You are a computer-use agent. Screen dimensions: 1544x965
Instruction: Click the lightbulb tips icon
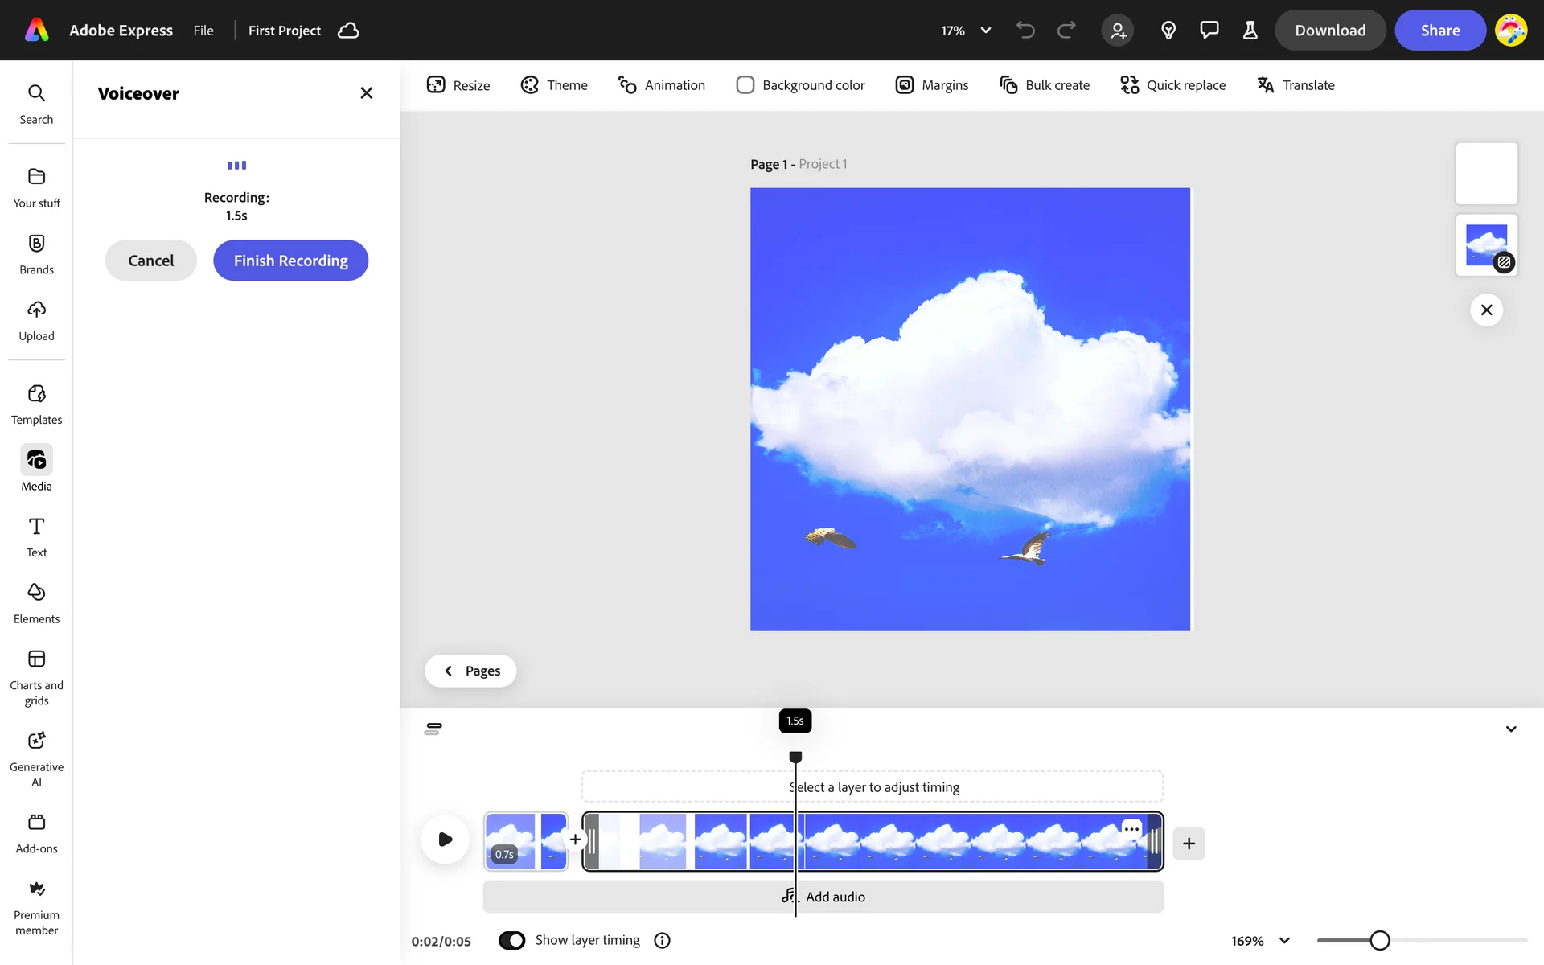tap(1168, 31)
